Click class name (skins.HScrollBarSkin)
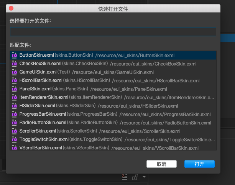Viewport: 235px width, 185px height. click(87, 80)
